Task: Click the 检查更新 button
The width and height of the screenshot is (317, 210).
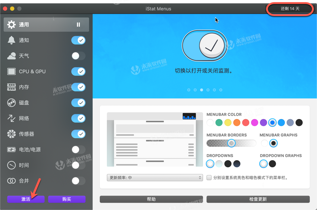Action: [258, 199]
